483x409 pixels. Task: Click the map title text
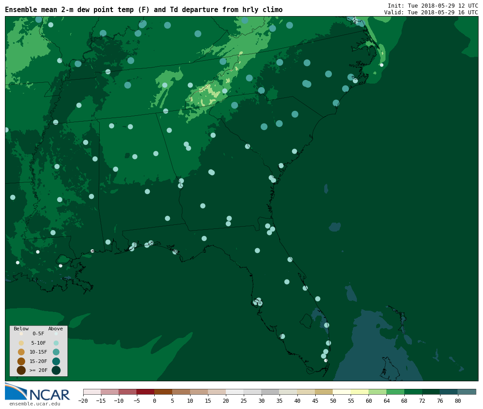coord(144,10)
